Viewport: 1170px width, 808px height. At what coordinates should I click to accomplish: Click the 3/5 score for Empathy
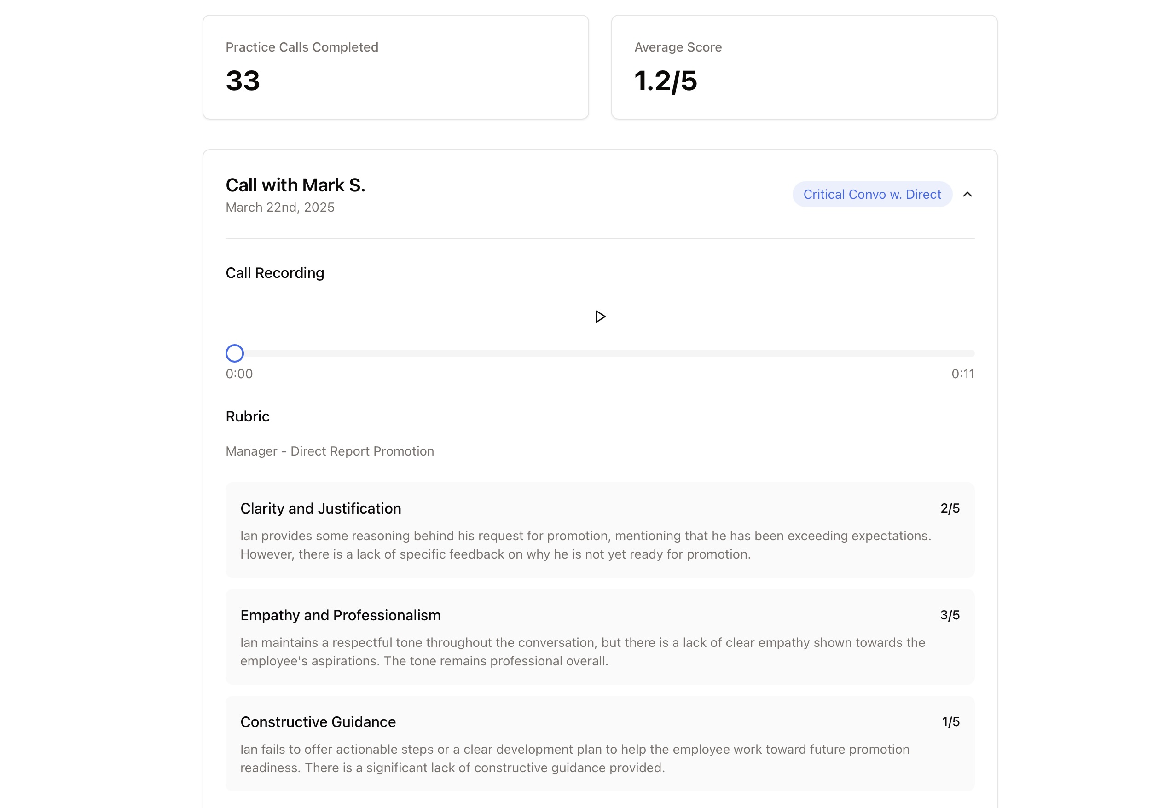[x=949, y=615]
